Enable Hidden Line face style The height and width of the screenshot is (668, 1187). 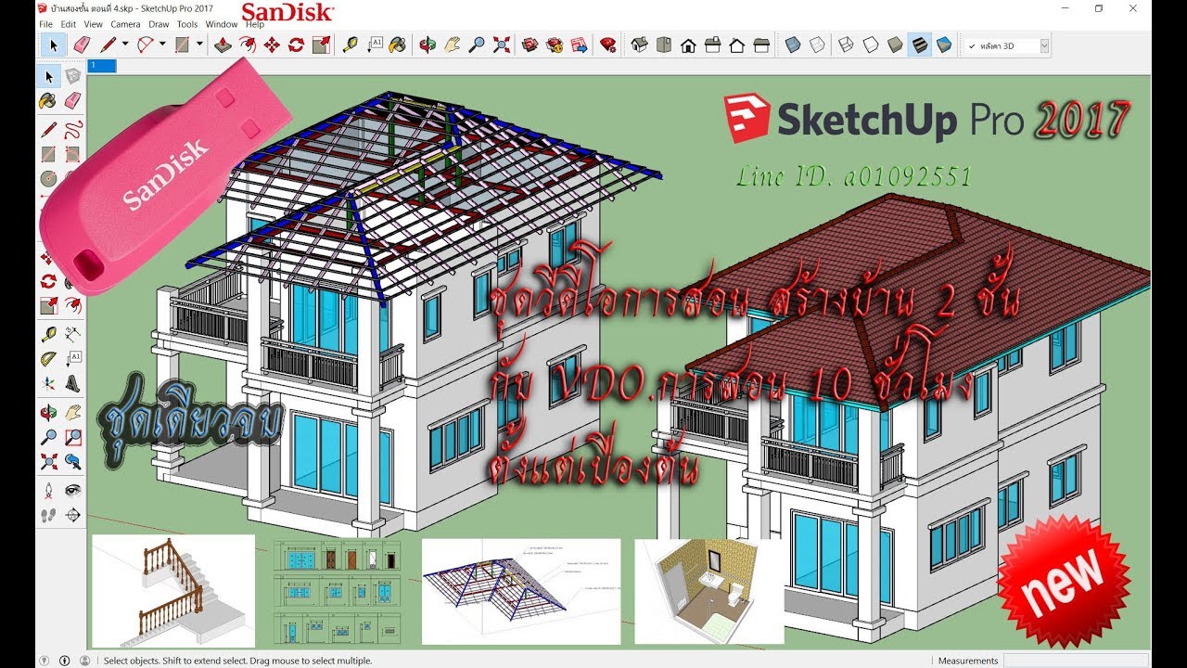(870, 45)
